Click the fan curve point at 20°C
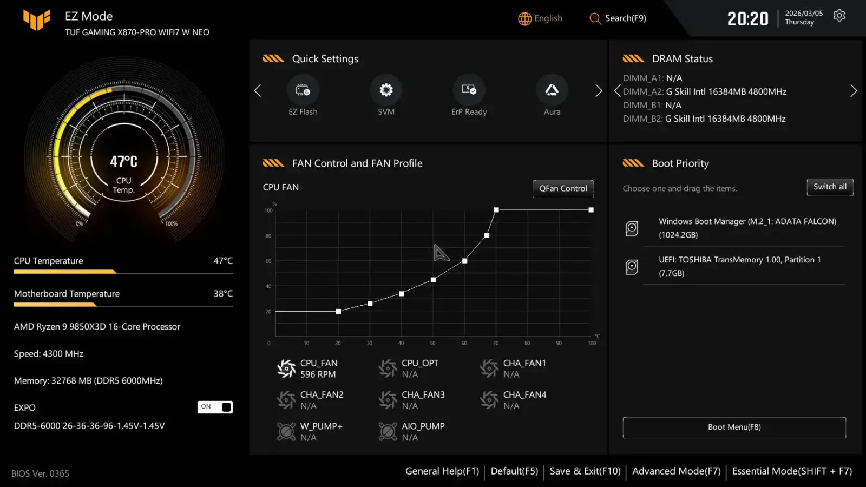This screenshot has width=866, height=487. click(338, 311)
